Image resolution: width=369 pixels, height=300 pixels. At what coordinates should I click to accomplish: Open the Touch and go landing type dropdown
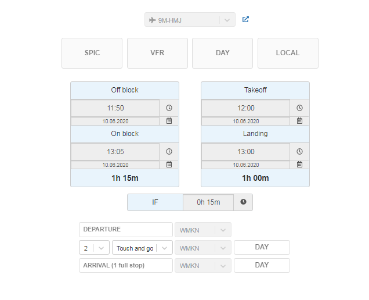pyautogui.click(x=165, y=248)
